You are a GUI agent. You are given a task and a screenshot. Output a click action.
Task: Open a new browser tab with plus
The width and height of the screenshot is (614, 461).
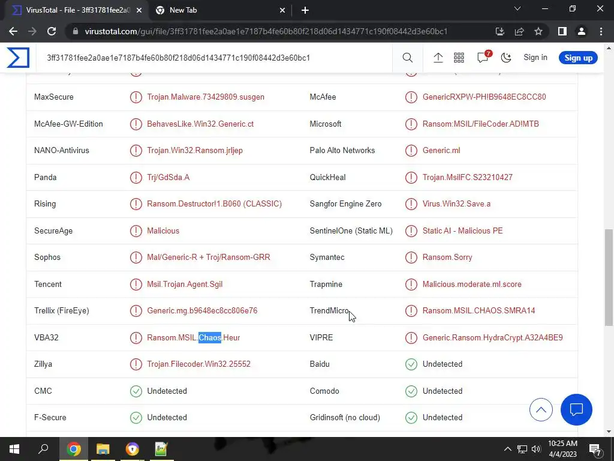(x=305, y=11)
